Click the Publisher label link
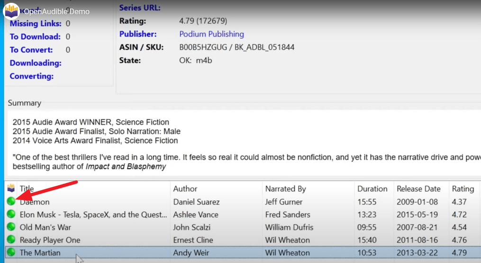The image size is (481, 263). [x=138, y=34]
